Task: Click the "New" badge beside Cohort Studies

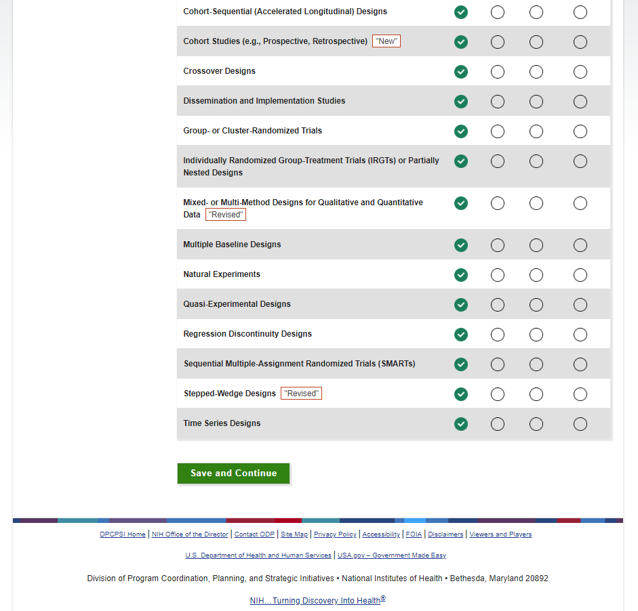Action: [x=386, y=41]
